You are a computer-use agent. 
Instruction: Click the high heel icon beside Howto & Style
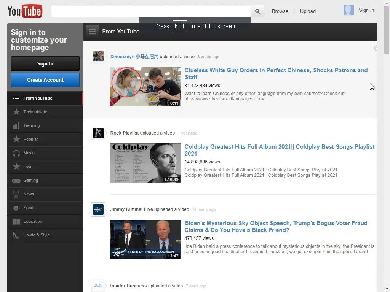[16, 235]
